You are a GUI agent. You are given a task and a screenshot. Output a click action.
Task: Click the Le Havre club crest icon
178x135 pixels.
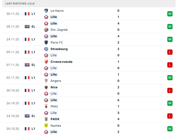click(x=46, y=11)
